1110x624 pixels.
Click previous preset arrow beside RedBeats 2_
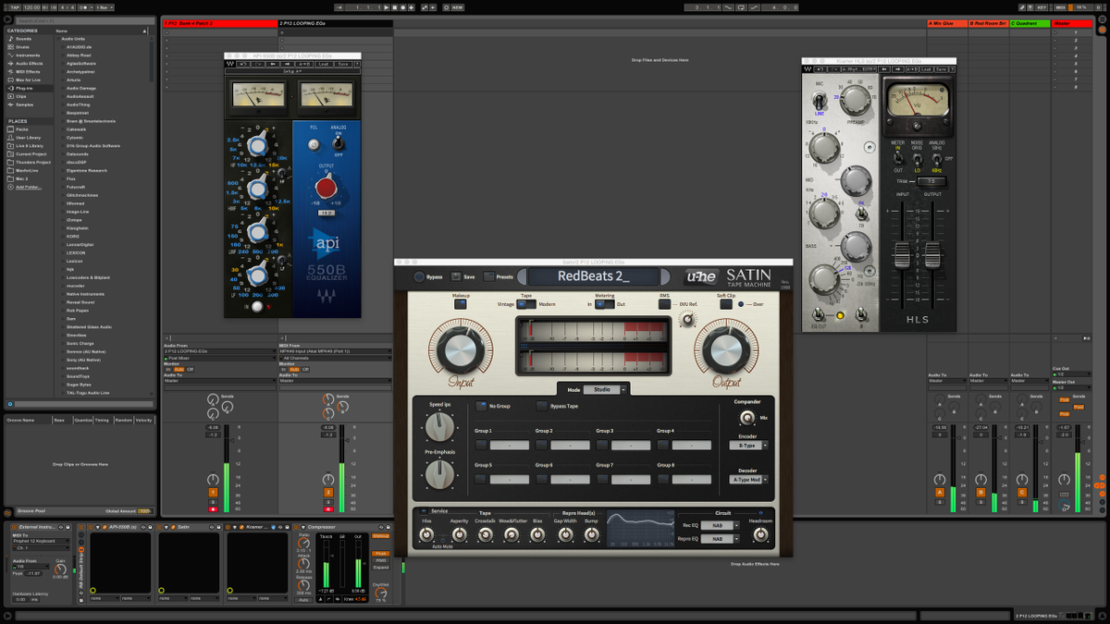click(523, 276)
